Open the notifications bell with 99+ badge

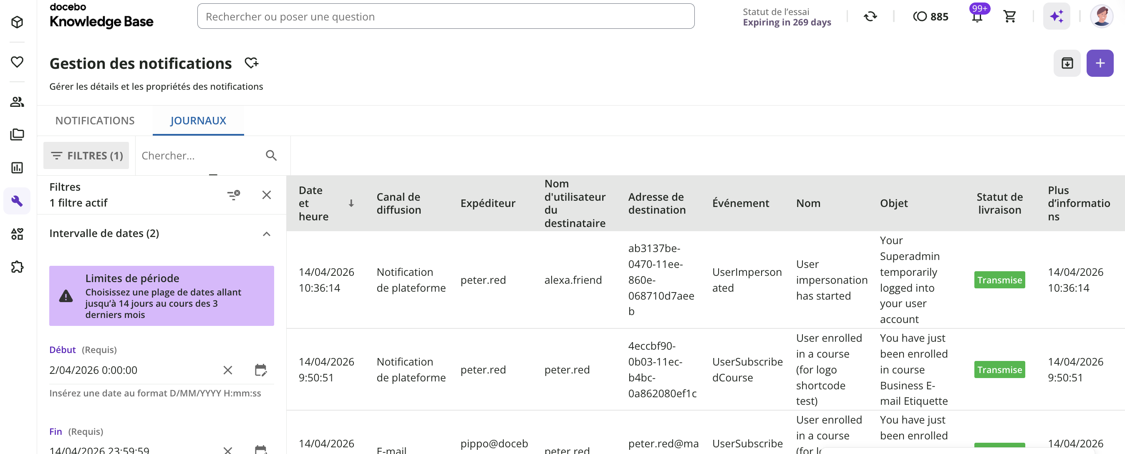coord(977,17)
